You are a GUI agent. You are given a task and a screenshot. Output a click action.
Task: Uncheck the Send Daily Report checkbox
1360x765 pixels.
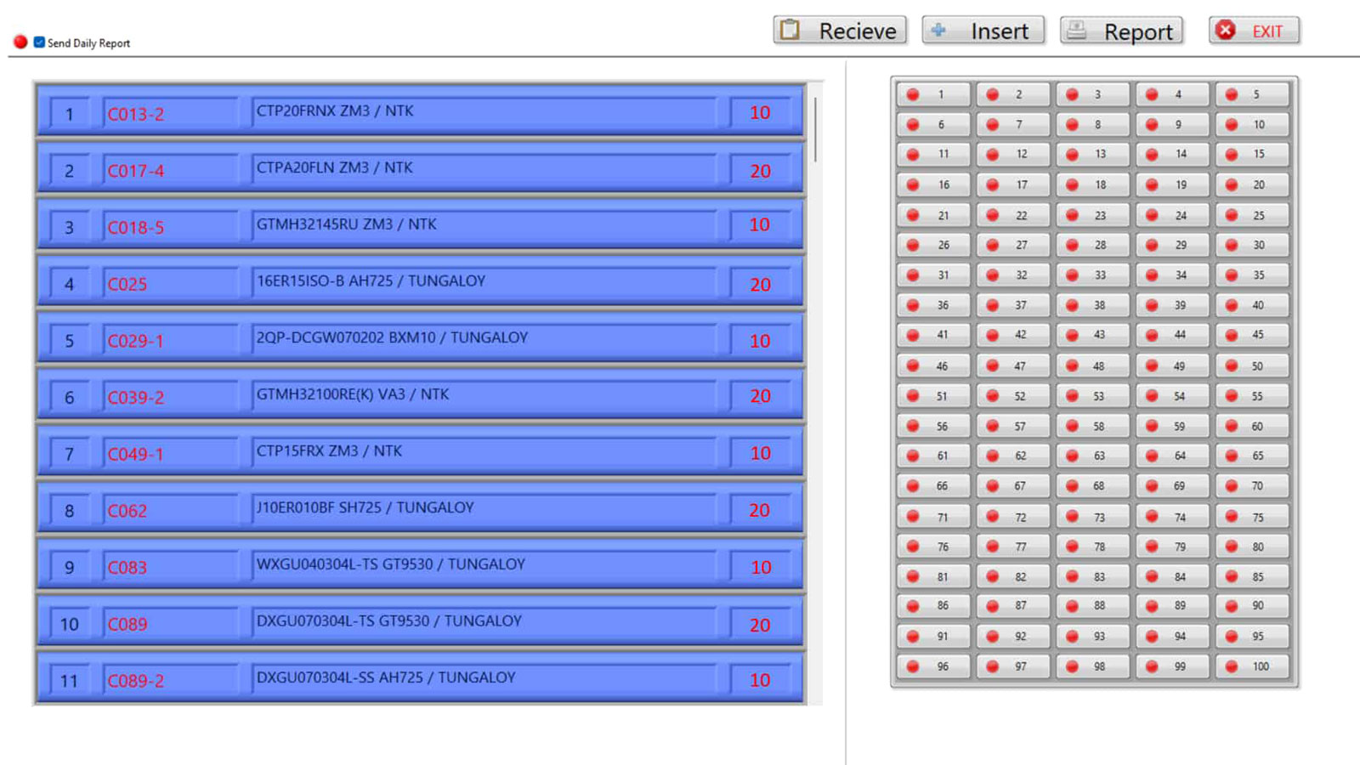pos(39,42)
